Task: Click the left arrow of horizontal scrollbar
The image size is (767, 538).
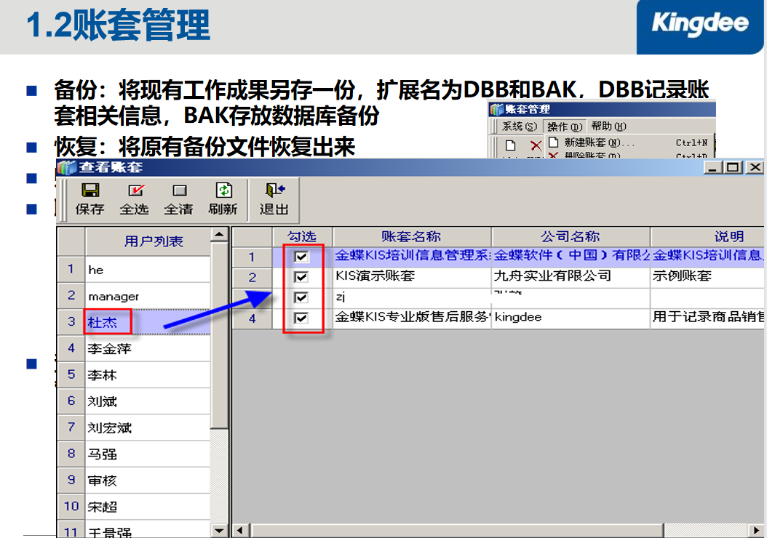Action: 241,531
